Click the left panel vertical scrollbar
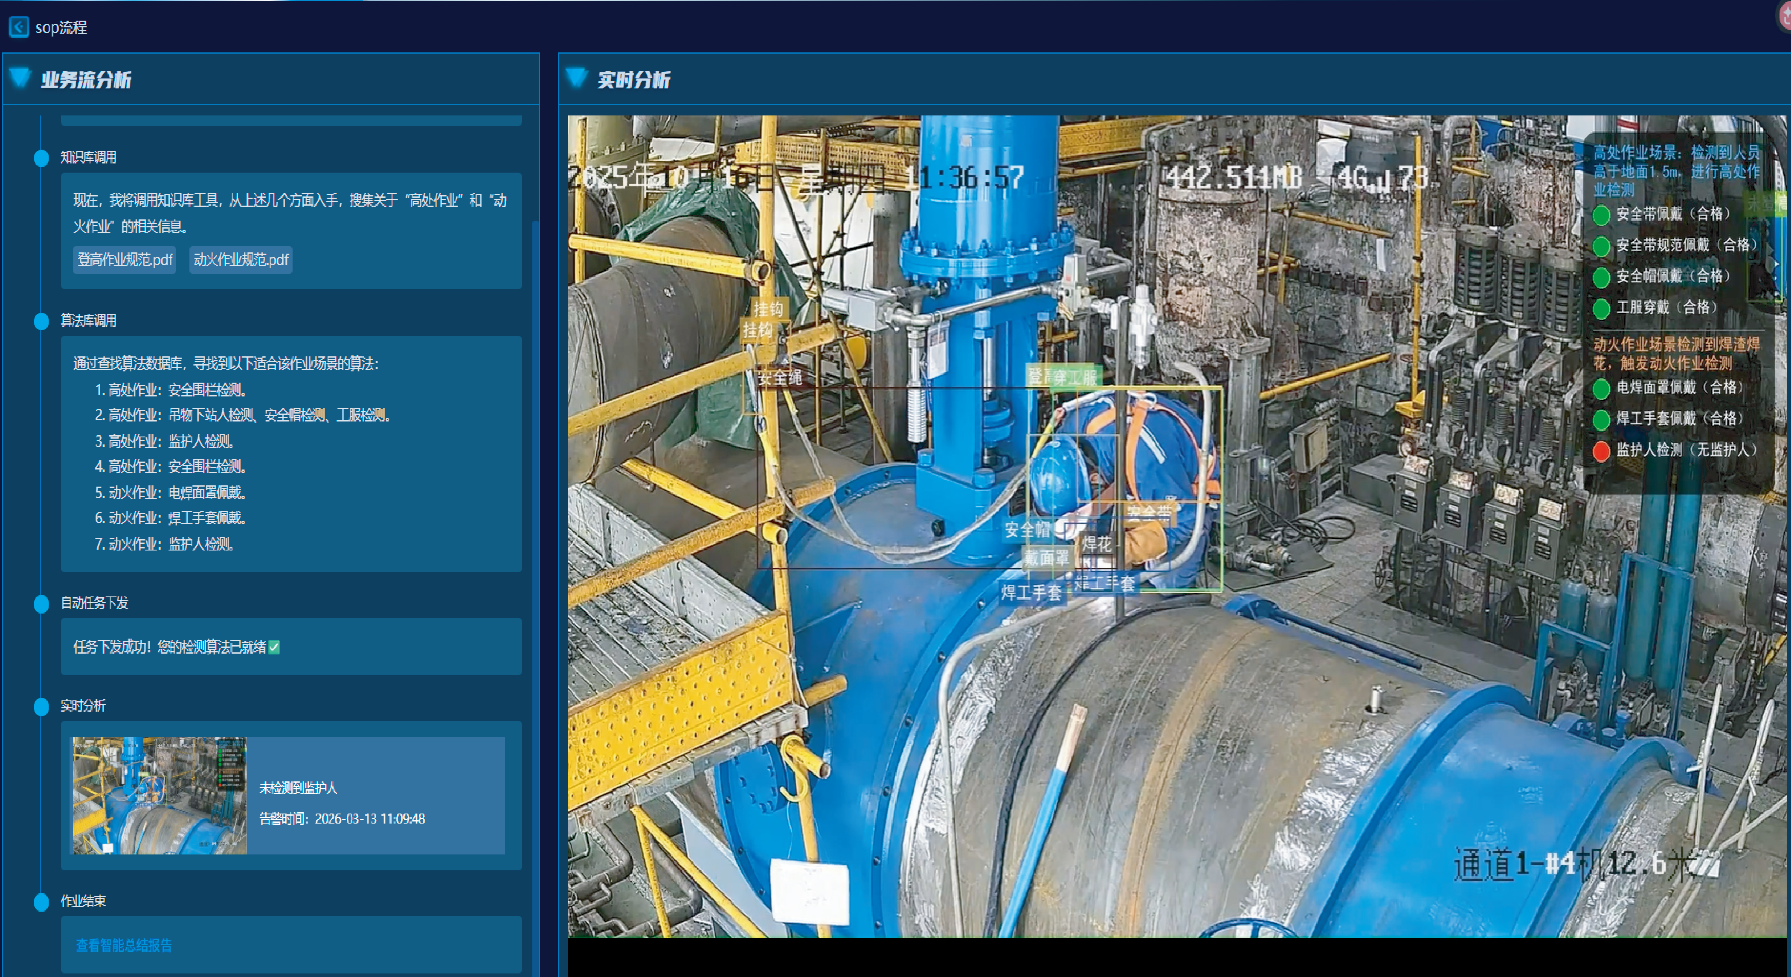1791x977 pixels. (x=535, y=556)
